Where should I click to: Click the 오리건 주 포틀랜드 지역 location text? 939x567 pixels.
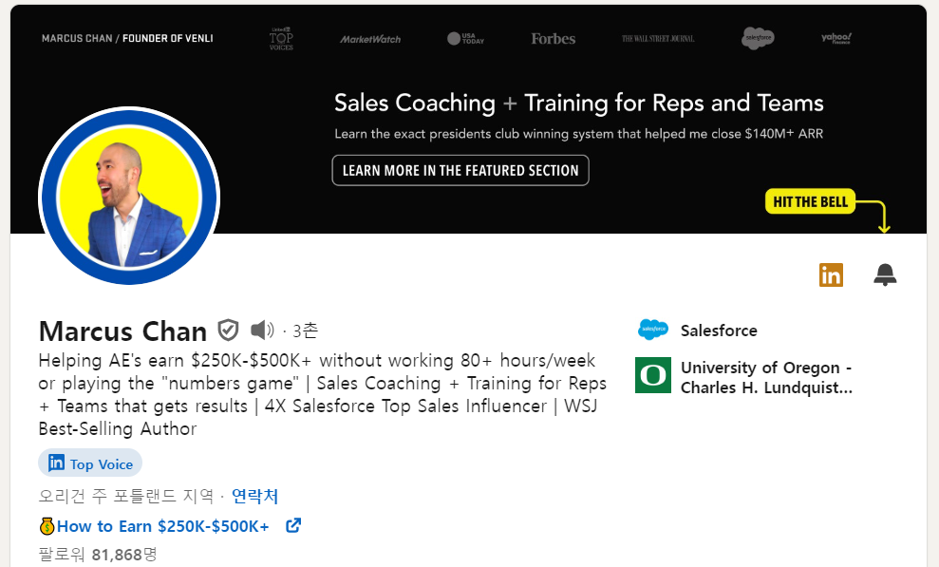point(125,496)
